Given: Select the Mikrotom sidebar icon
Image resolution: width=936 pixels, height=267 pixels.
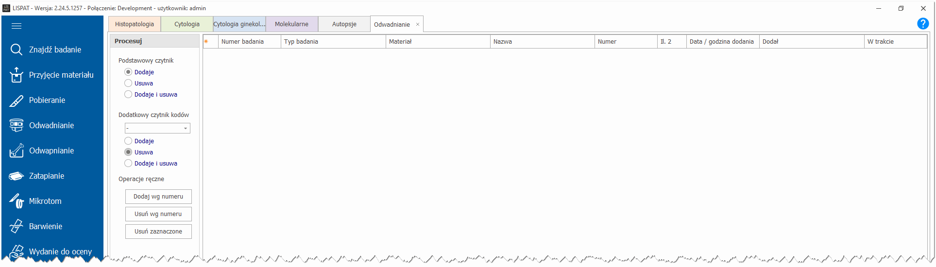Looking at the screenshot, I should pos(17,201).
